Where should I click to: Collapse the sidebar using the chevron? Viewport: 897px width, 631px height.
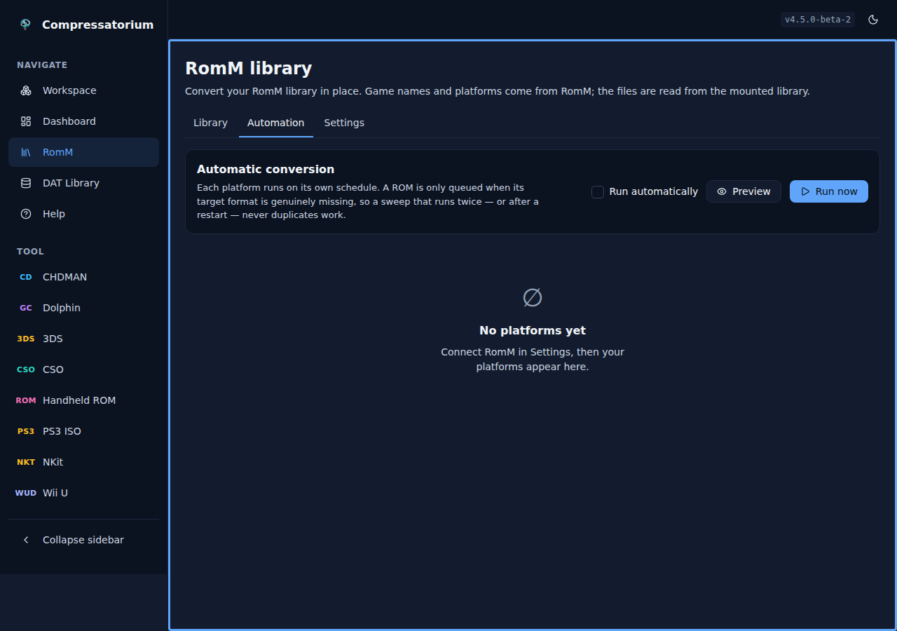(26, 540)
